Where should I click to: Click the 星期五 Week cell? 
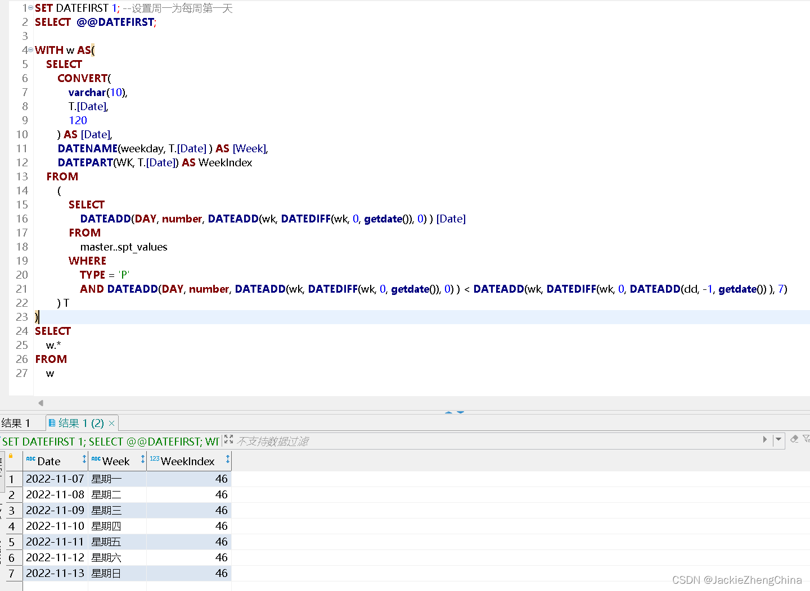click(117, 542)
